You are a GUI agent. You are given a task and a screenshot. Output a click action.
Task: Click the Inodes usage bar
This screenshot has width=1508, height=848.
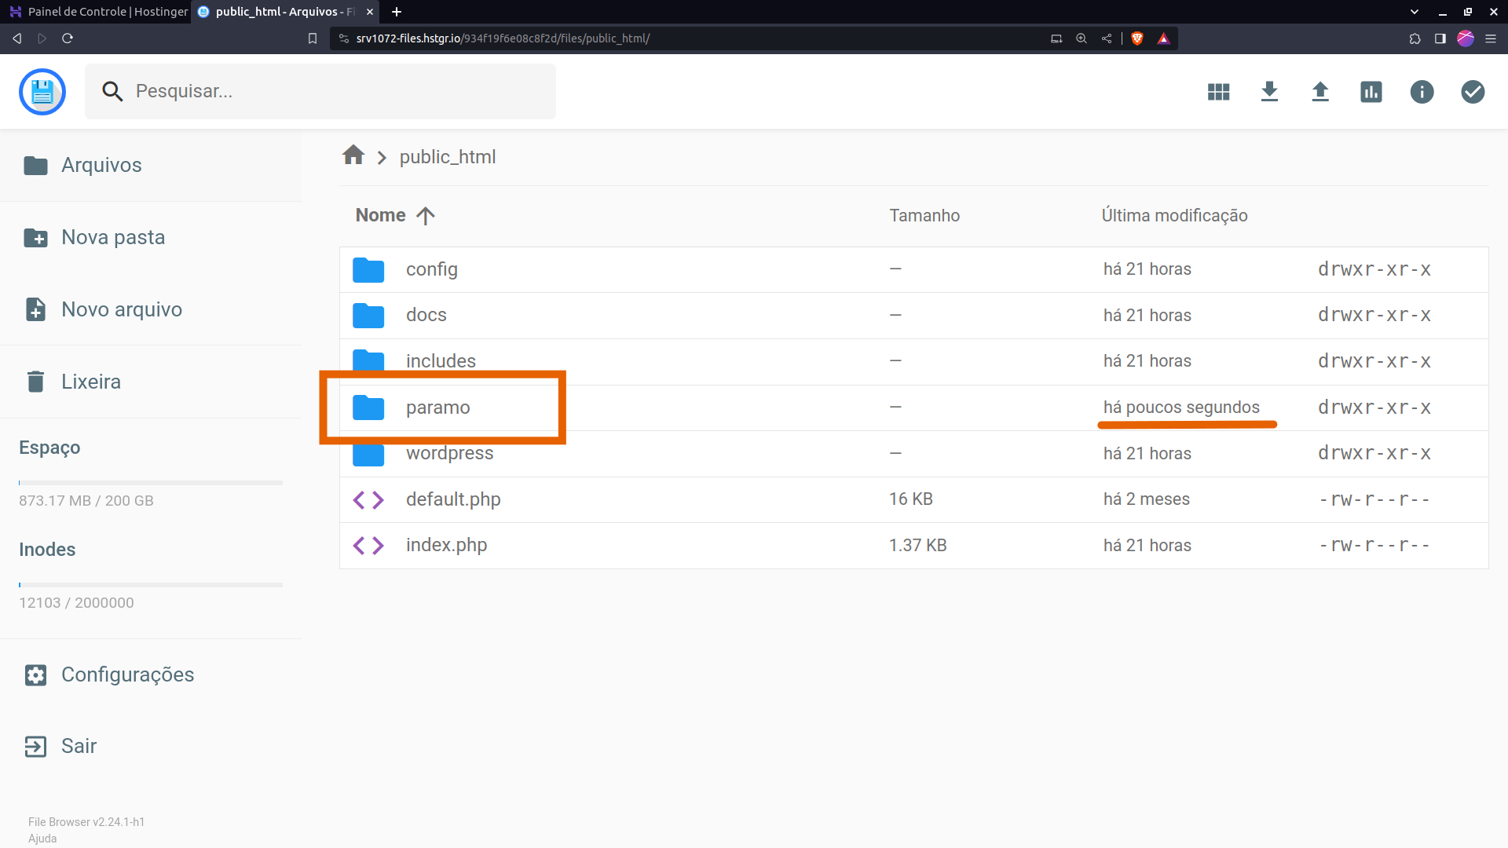[x=151, y=585]
